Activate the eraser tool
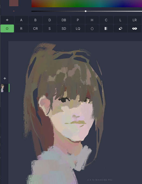 (120, 28)
